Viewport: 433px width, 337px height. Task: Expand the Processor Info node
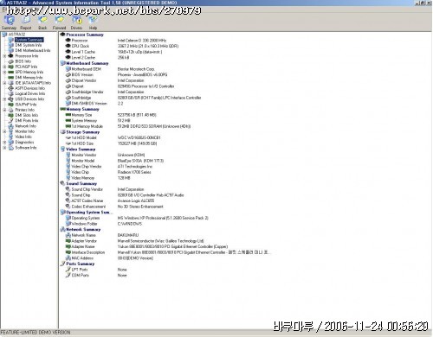pos(4,56)
